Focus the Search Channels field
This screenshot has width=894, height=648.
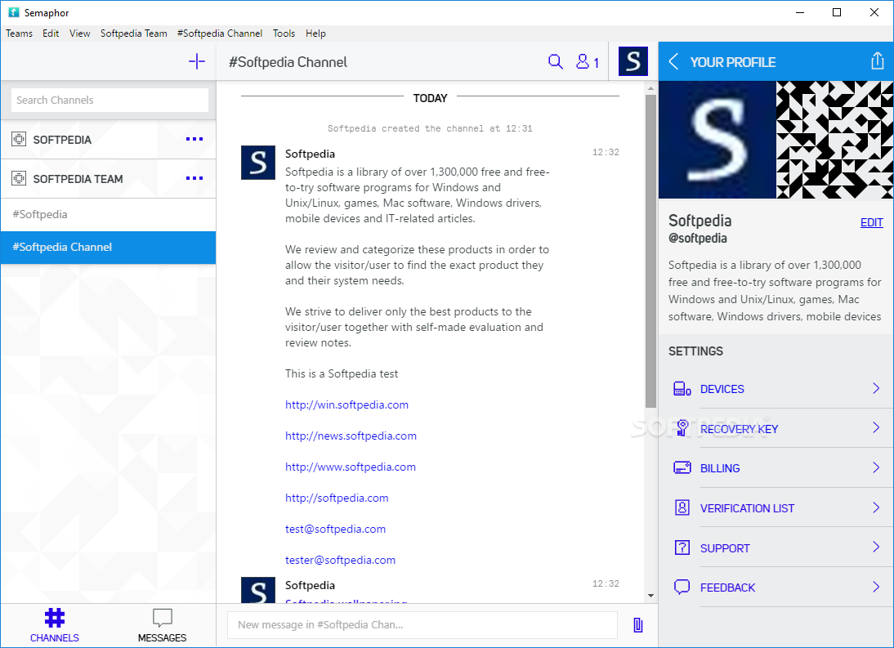(x=110, y=101)
